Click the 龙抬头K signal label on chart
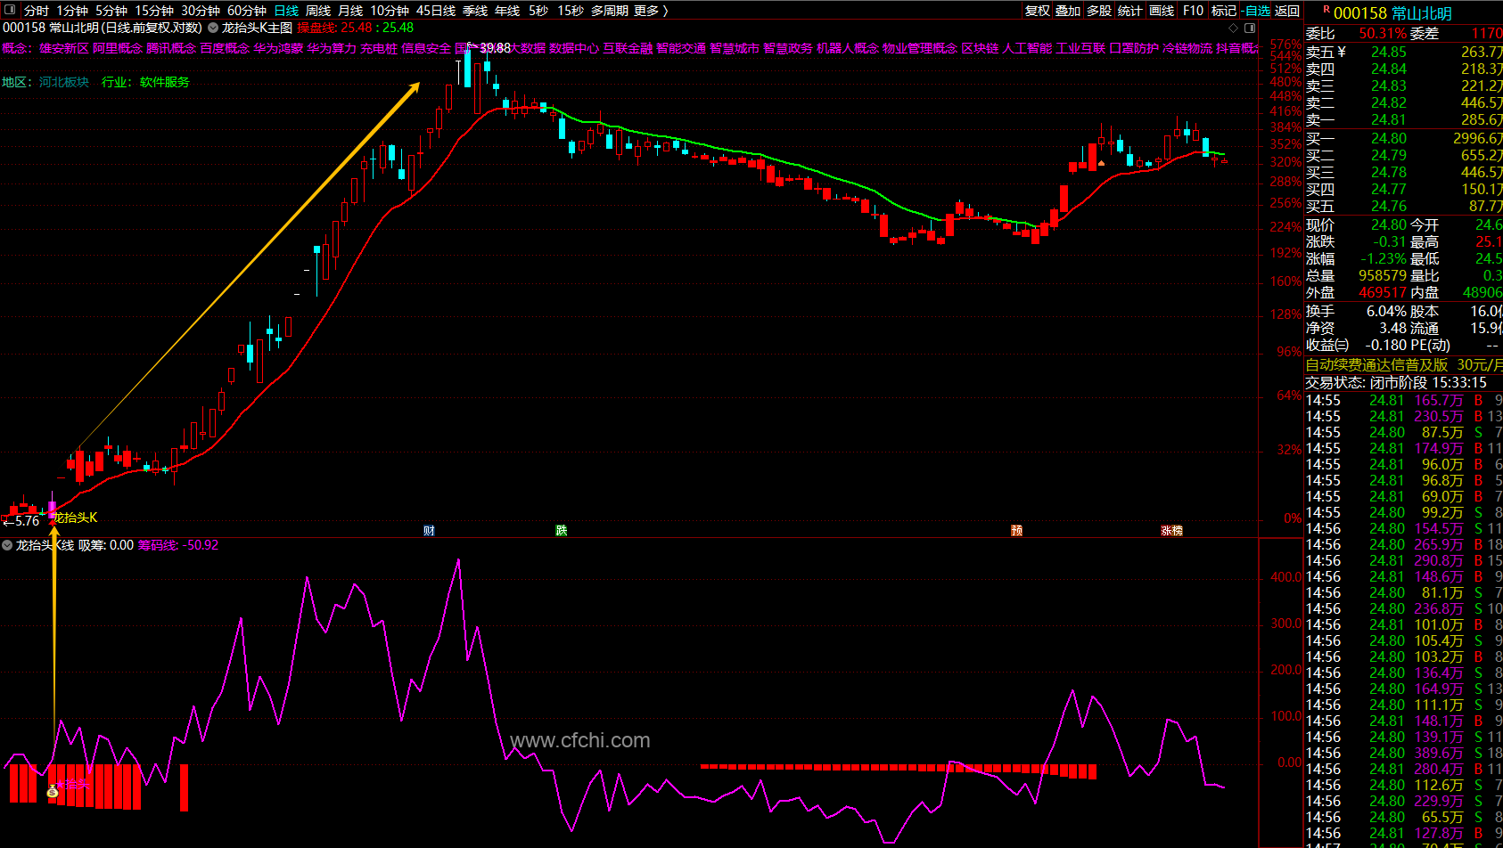Image resolution: width=1503 pixels, height=848 pixels. click(x=76, y=518)
